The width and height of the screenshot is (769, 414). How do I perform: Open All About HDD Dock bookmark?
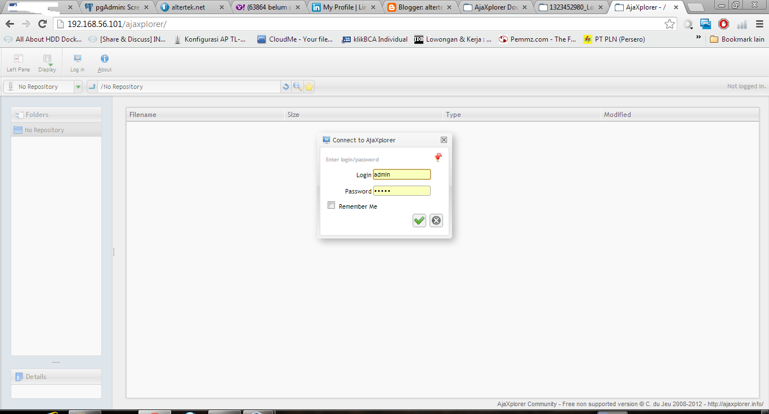(43, 39)
